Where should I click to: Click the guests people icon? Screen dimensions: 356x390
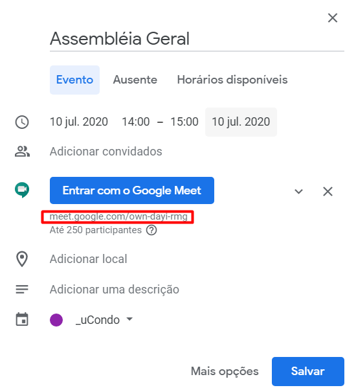point(22,151)
